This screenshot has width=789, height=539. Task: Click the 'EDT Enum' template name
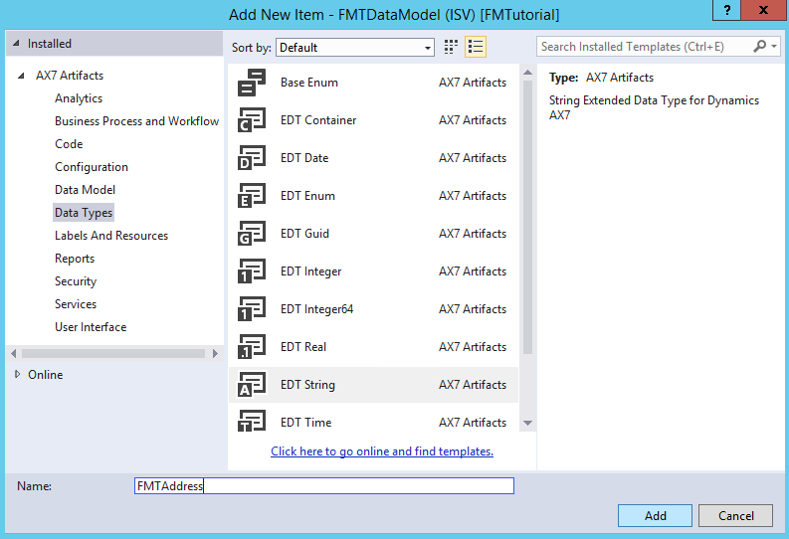pyautogui.click(x=308, y=196)
